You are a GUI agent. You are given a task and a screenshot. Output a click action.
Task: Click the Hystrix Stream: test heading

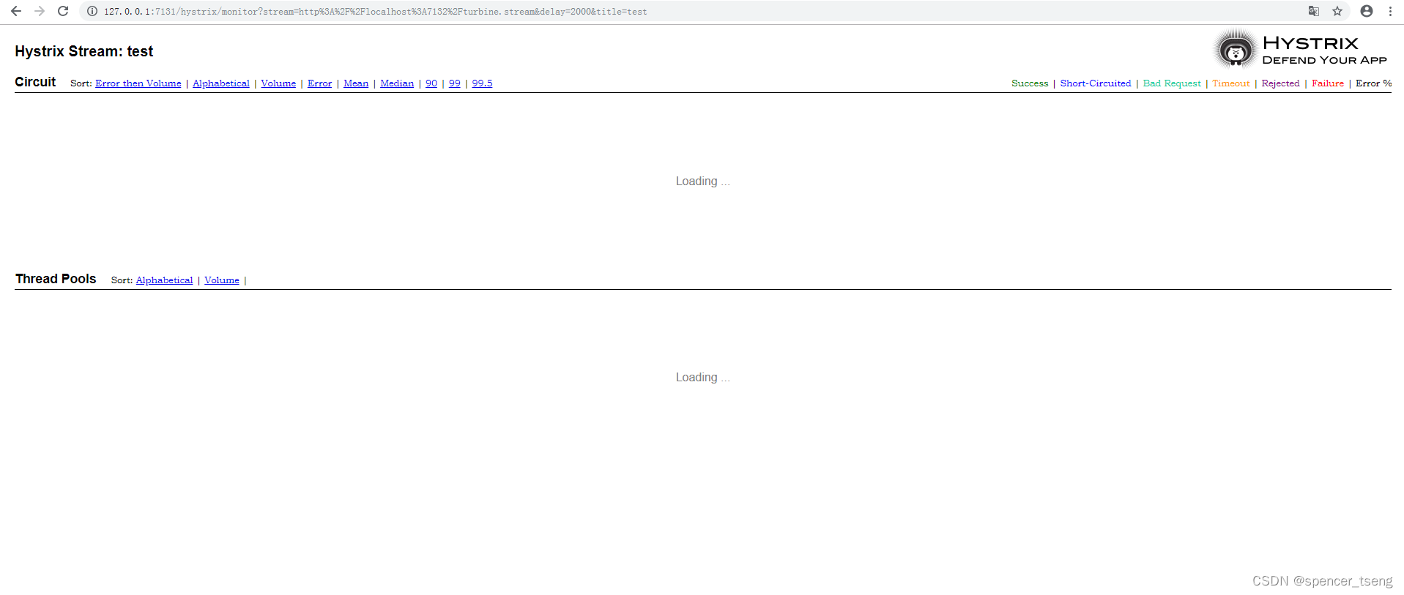point(84,51)
